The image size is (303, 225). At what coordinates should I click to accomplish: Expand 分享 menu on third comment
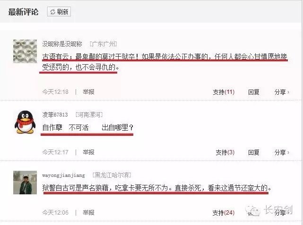point(280,213)
